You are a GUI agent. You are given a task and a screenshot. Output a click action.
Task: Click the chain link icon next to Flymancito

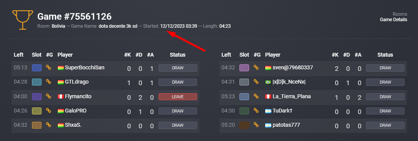48,96
